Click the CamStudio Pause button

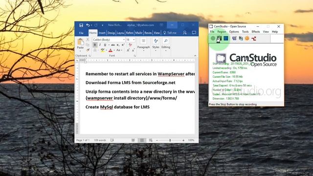pyautogui.click(x=220, y=38)
